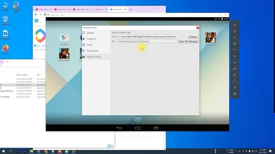Select the Shared Folder section
Viewport: 275px width, 154px height.
tap(96, 56)
